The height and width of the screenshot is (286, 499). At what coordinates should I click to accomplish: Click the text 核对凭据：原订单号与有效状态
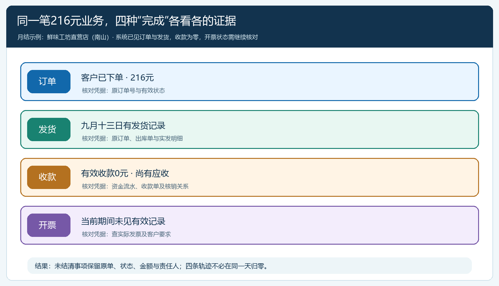(x=124, y=90)
